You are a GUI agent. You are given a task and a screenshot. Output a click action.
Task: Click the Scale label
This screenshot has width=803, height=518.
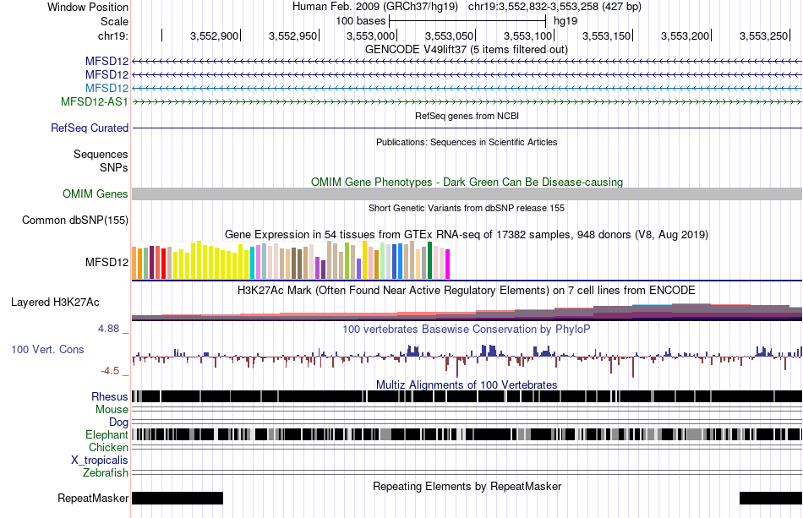[114, 21]
